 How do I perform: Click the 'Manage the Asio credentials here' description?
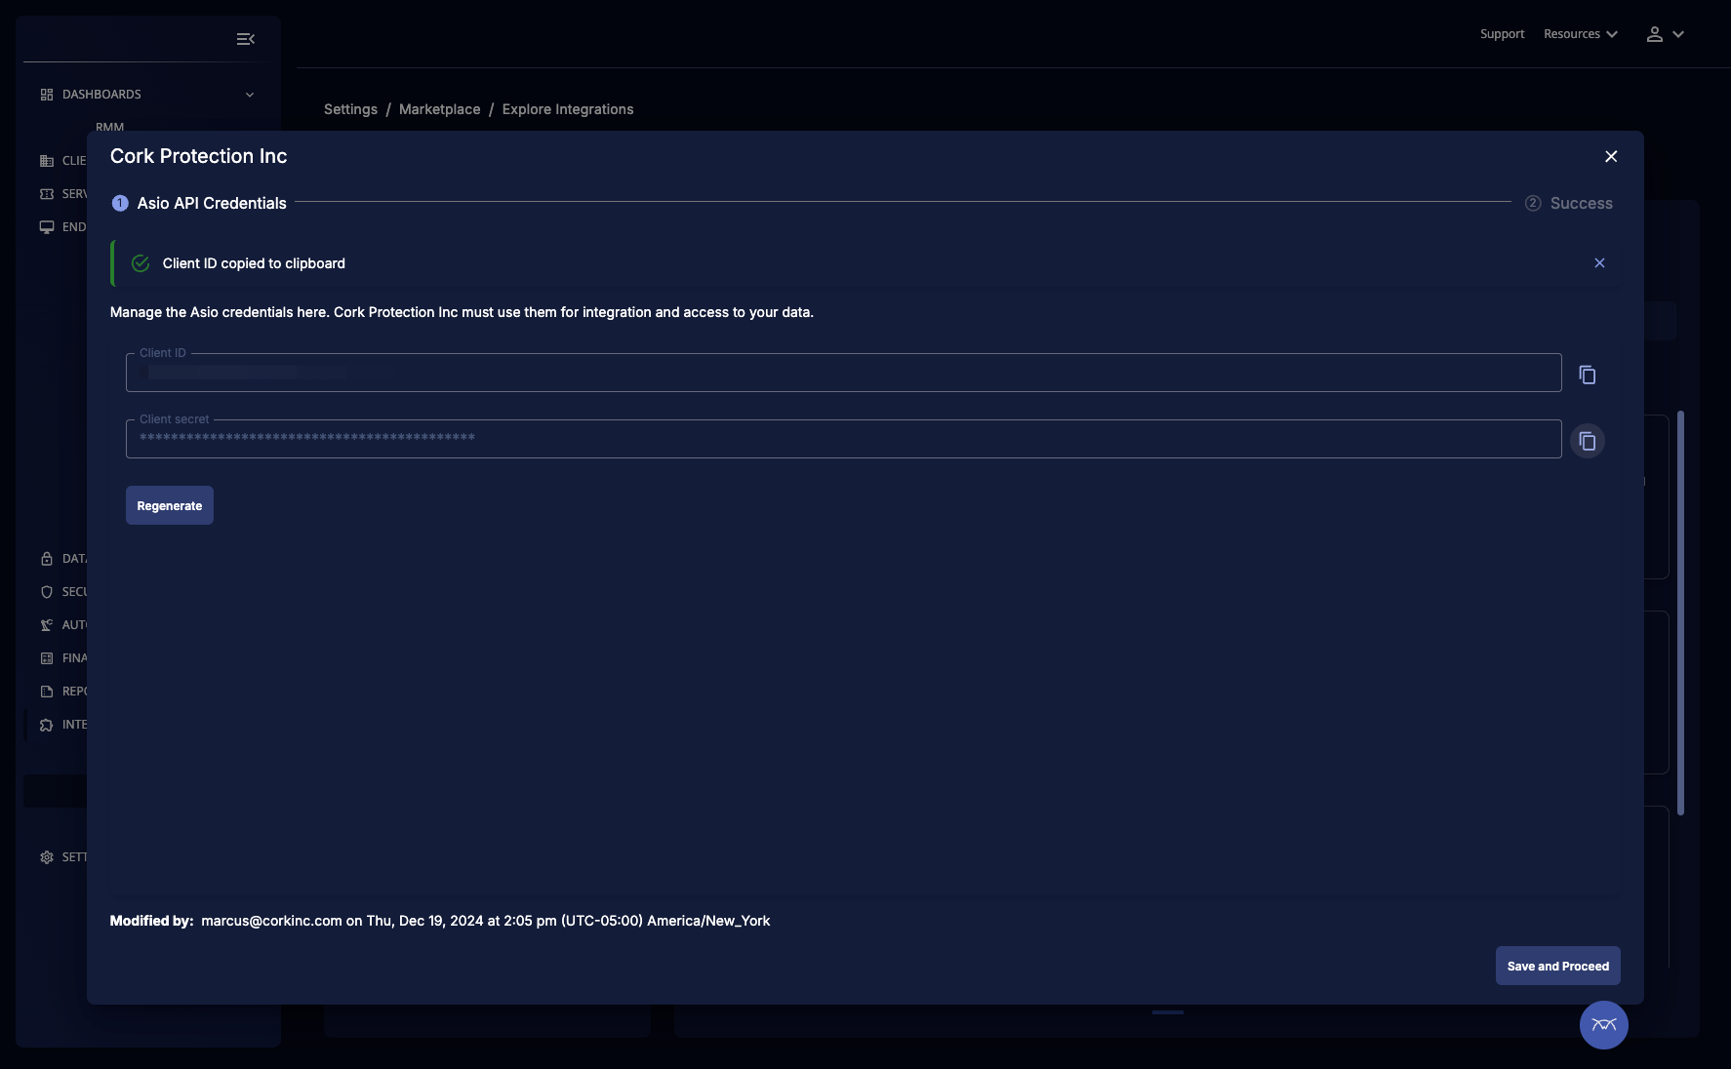pos(462,312)
